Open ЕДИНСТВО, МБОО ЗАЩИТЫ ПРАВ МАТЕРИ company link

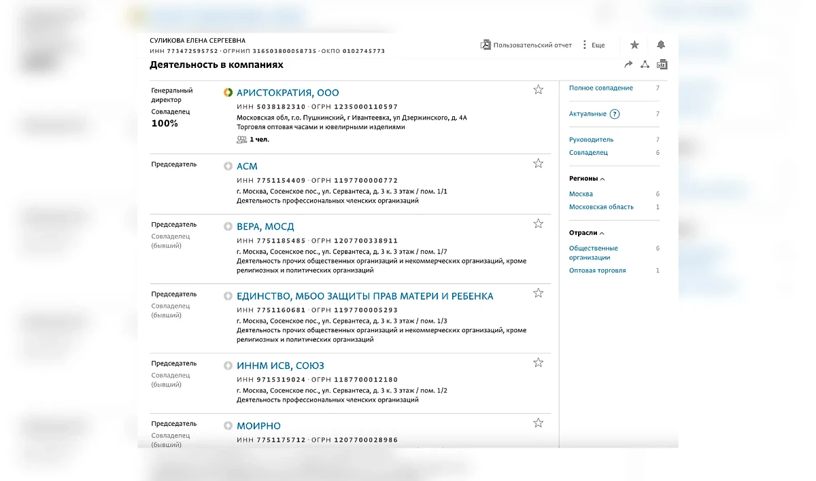tap(364, 296)
